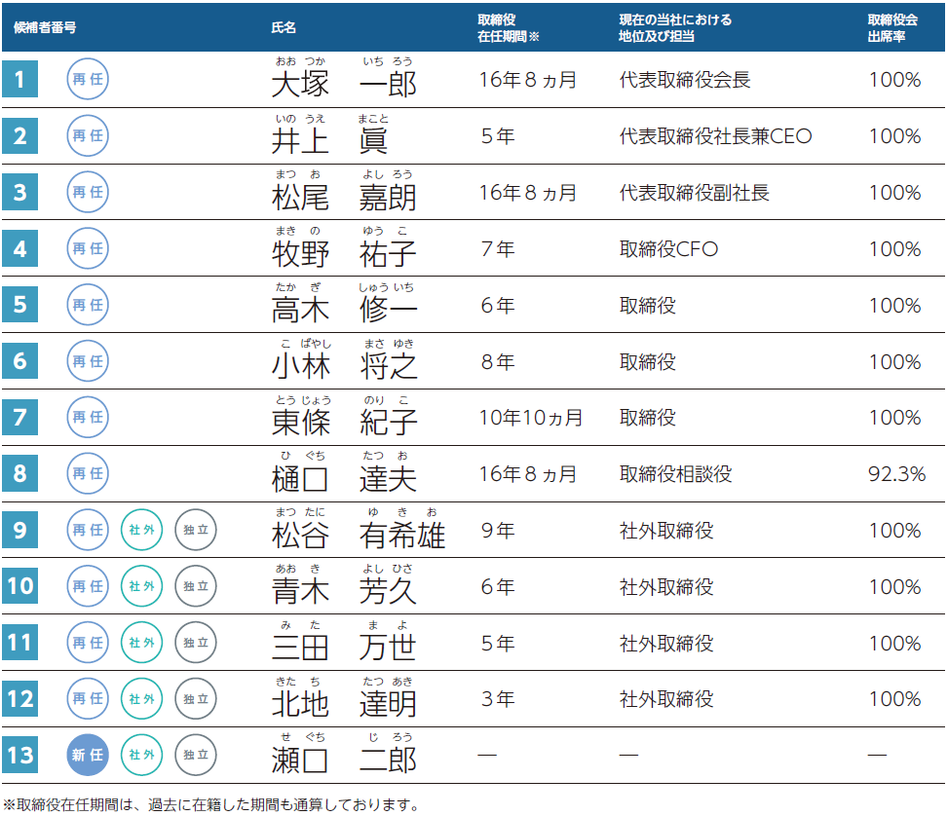Image resolution: width=948 pixels, height=816 pixels.
Task: Click the 92.3% attendance rate
Action: (896, 474)
